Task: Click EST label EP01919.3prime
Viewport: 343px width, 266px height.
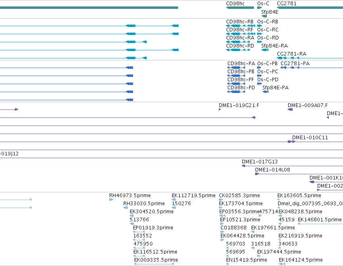Action: click(x=153, y=228)
